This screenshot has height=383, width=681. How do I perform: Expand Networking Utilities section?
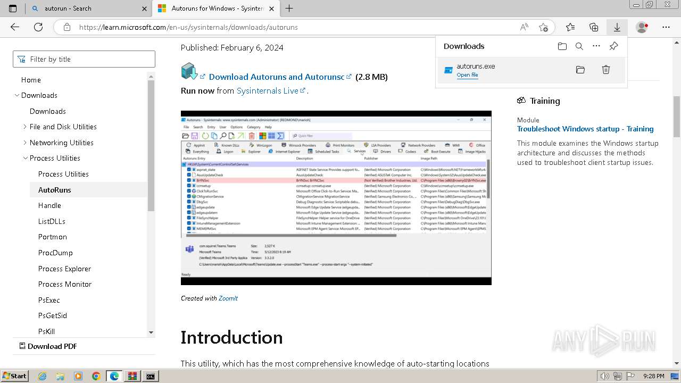[x=25, y=143]
